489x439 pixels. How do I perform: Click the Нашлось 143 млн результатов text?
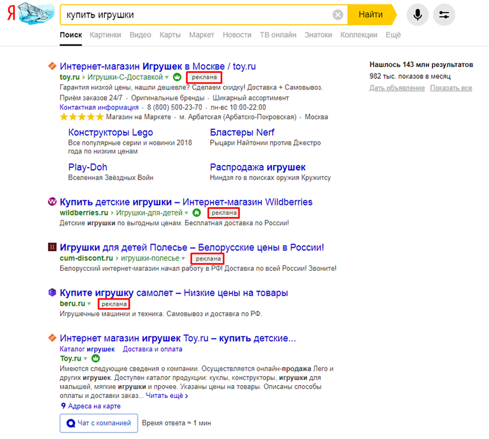coord(421,65)
